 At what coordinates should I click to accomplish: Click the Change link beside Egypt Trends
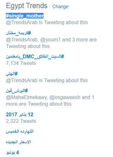click(x=60, y=7)
